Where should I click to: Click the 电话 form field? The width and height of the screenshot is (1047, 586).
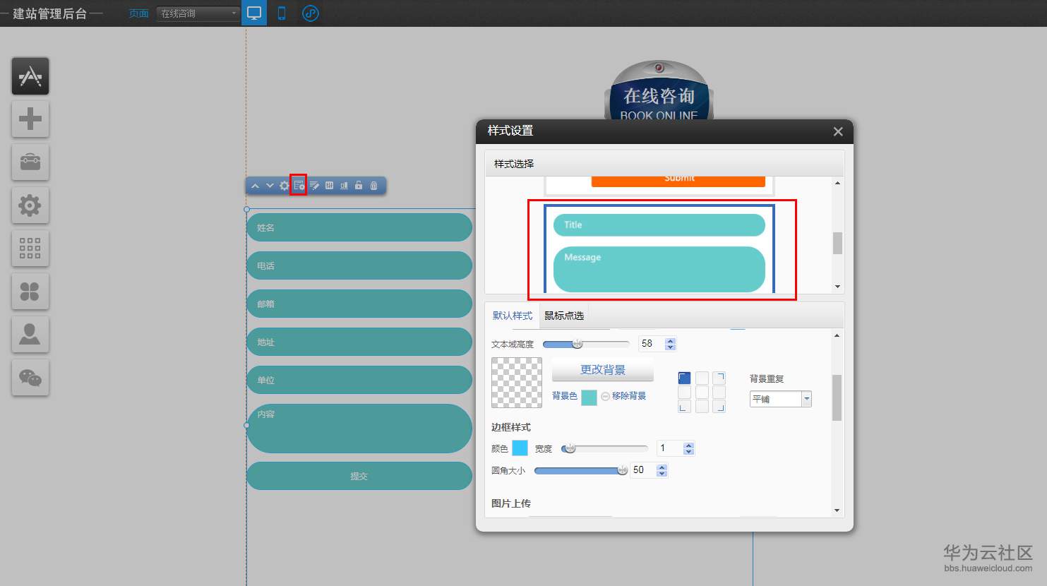(359, 265)
